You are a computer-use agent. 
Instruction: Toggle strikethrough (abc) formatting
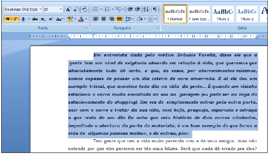pos(35,19)
